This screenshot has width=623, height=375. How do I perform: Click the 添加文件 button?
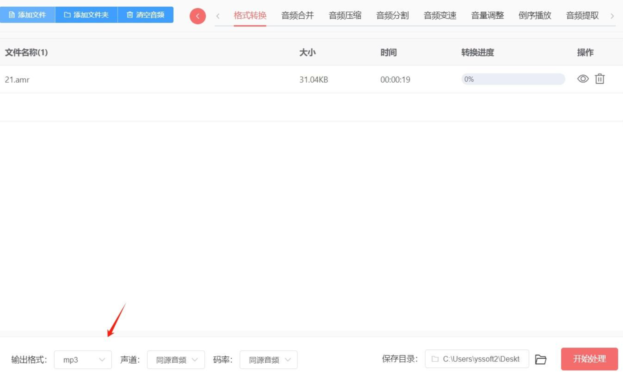coord(27,15)
